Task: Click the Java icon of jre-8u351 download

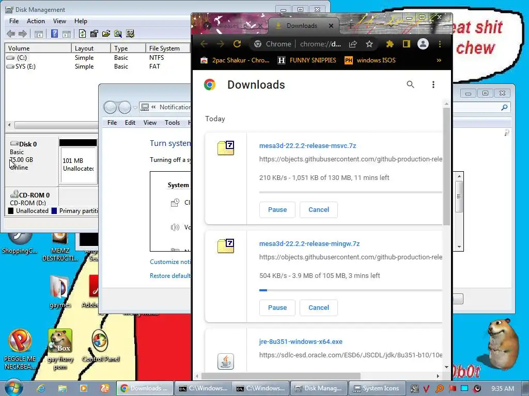Action: (x=226, y=361)
